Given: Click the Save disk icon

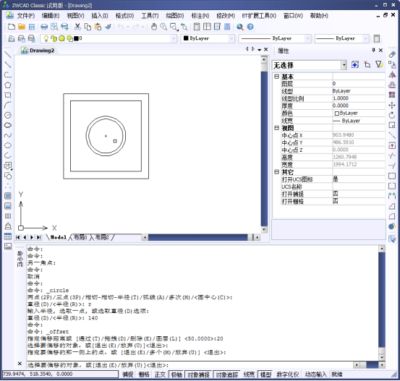Looking at the screenshot, I should tap(32, 27).
